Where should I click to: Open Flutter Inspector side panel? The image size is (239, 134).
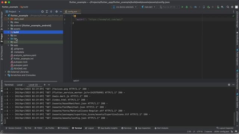click(237, 57)
